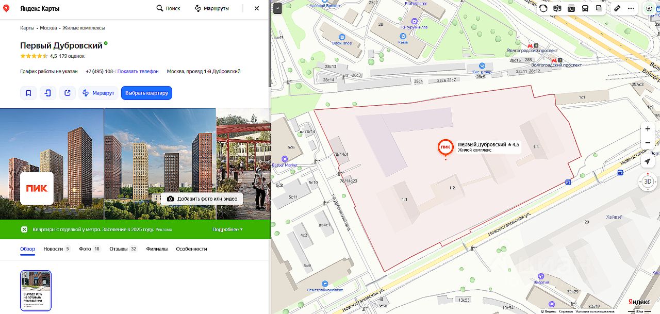The image size is (660, 314).
Task: Switch to Обзор tab
Action: tap(28, 249)
